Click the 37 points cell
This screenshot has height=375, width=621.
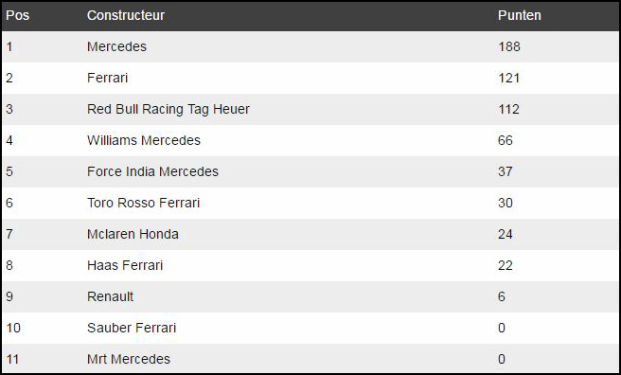506,171
